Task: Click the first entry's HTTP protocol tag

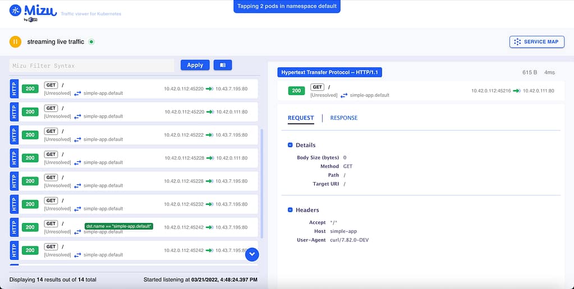Action: pos(15,88)
